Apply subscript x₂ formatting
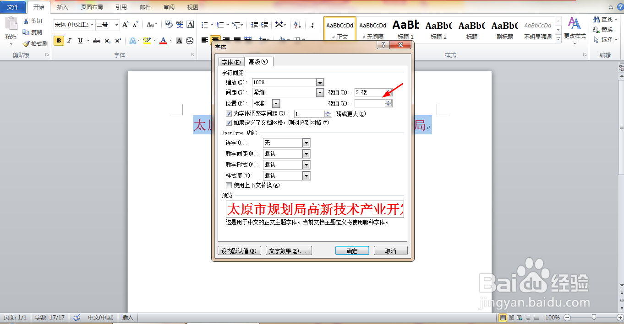The height and width of the screenshot is (324, 624). (x=107, y=41)
